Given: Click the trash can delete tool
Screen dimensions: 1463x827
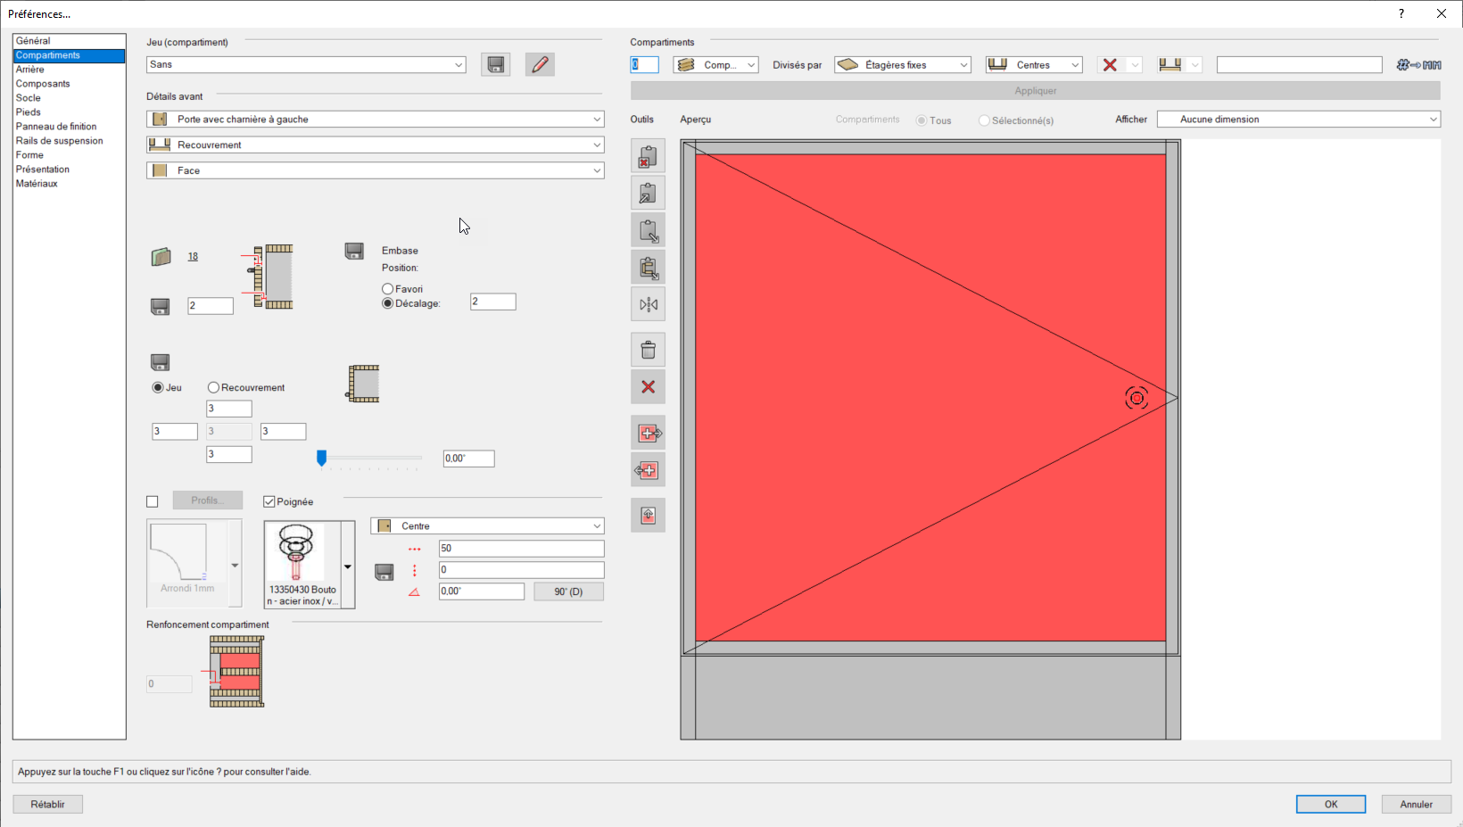Looking at the screenshot, I should click(649, 350).
